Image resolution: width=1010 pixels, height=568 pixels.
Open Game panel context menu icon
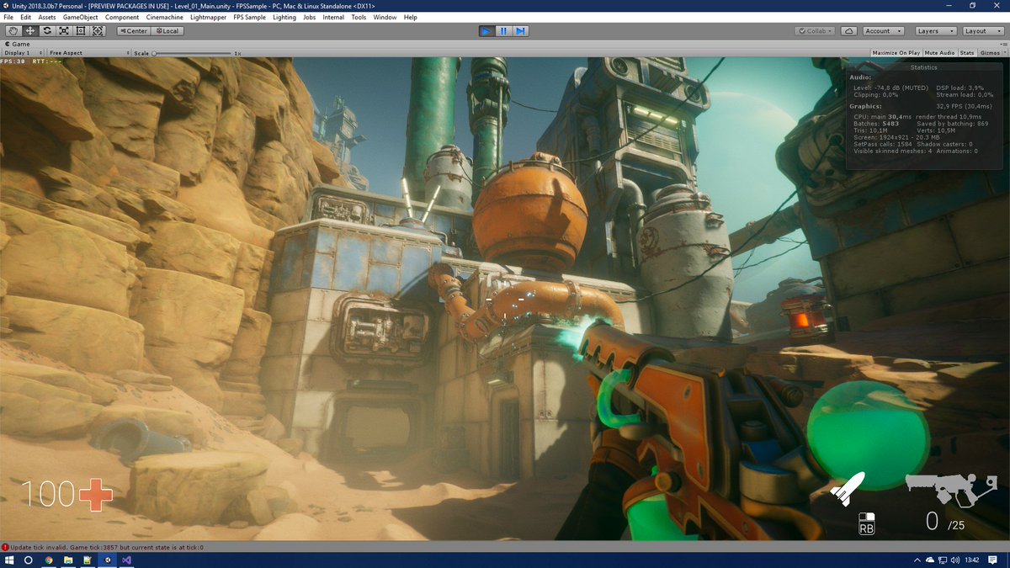[1003, 44]
